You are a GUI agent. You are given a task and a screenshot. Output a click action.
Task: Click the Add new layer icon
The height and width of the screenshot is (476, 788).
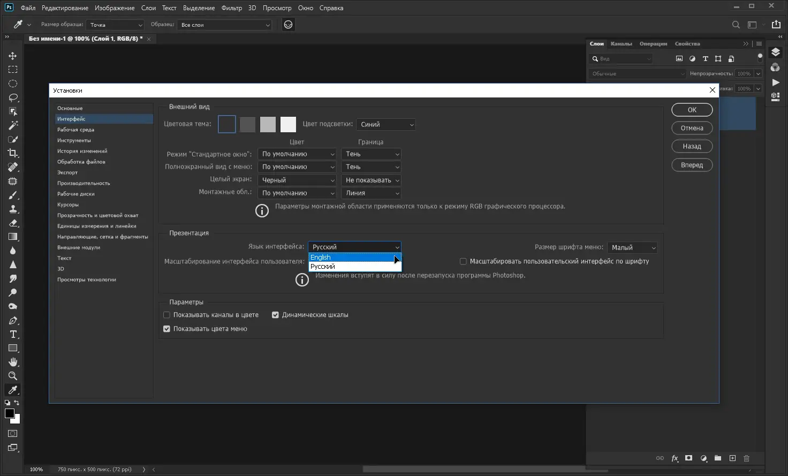pyautogui.click(x=732, y=458)
